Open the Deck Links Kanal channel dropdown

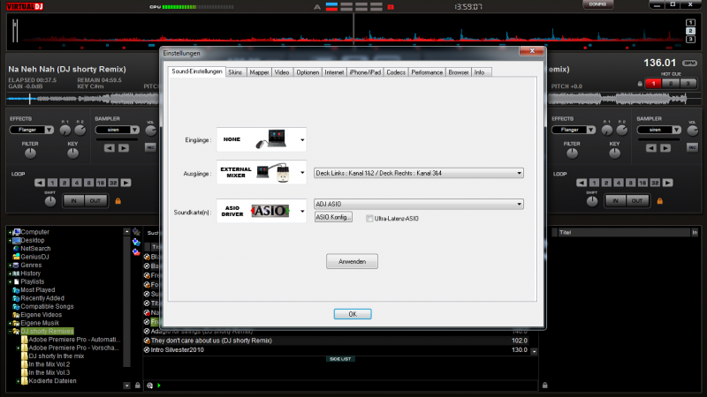(519, 174)
